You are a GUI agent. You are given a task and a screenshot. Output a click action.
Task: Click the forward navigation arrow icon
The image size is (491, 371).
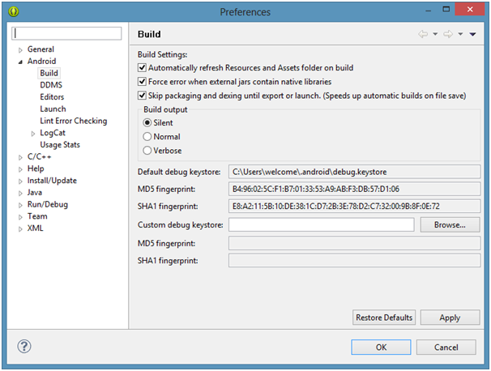coord(448,34)
